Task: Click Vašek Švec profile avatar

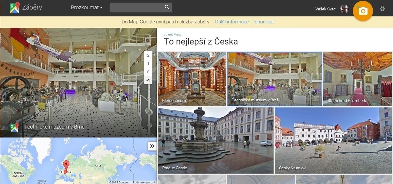Action: (344, 9)
